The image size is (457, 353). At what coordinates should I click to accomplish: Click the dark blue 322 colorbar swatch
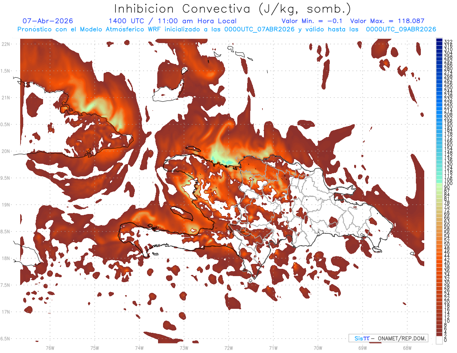coord(439,40)
